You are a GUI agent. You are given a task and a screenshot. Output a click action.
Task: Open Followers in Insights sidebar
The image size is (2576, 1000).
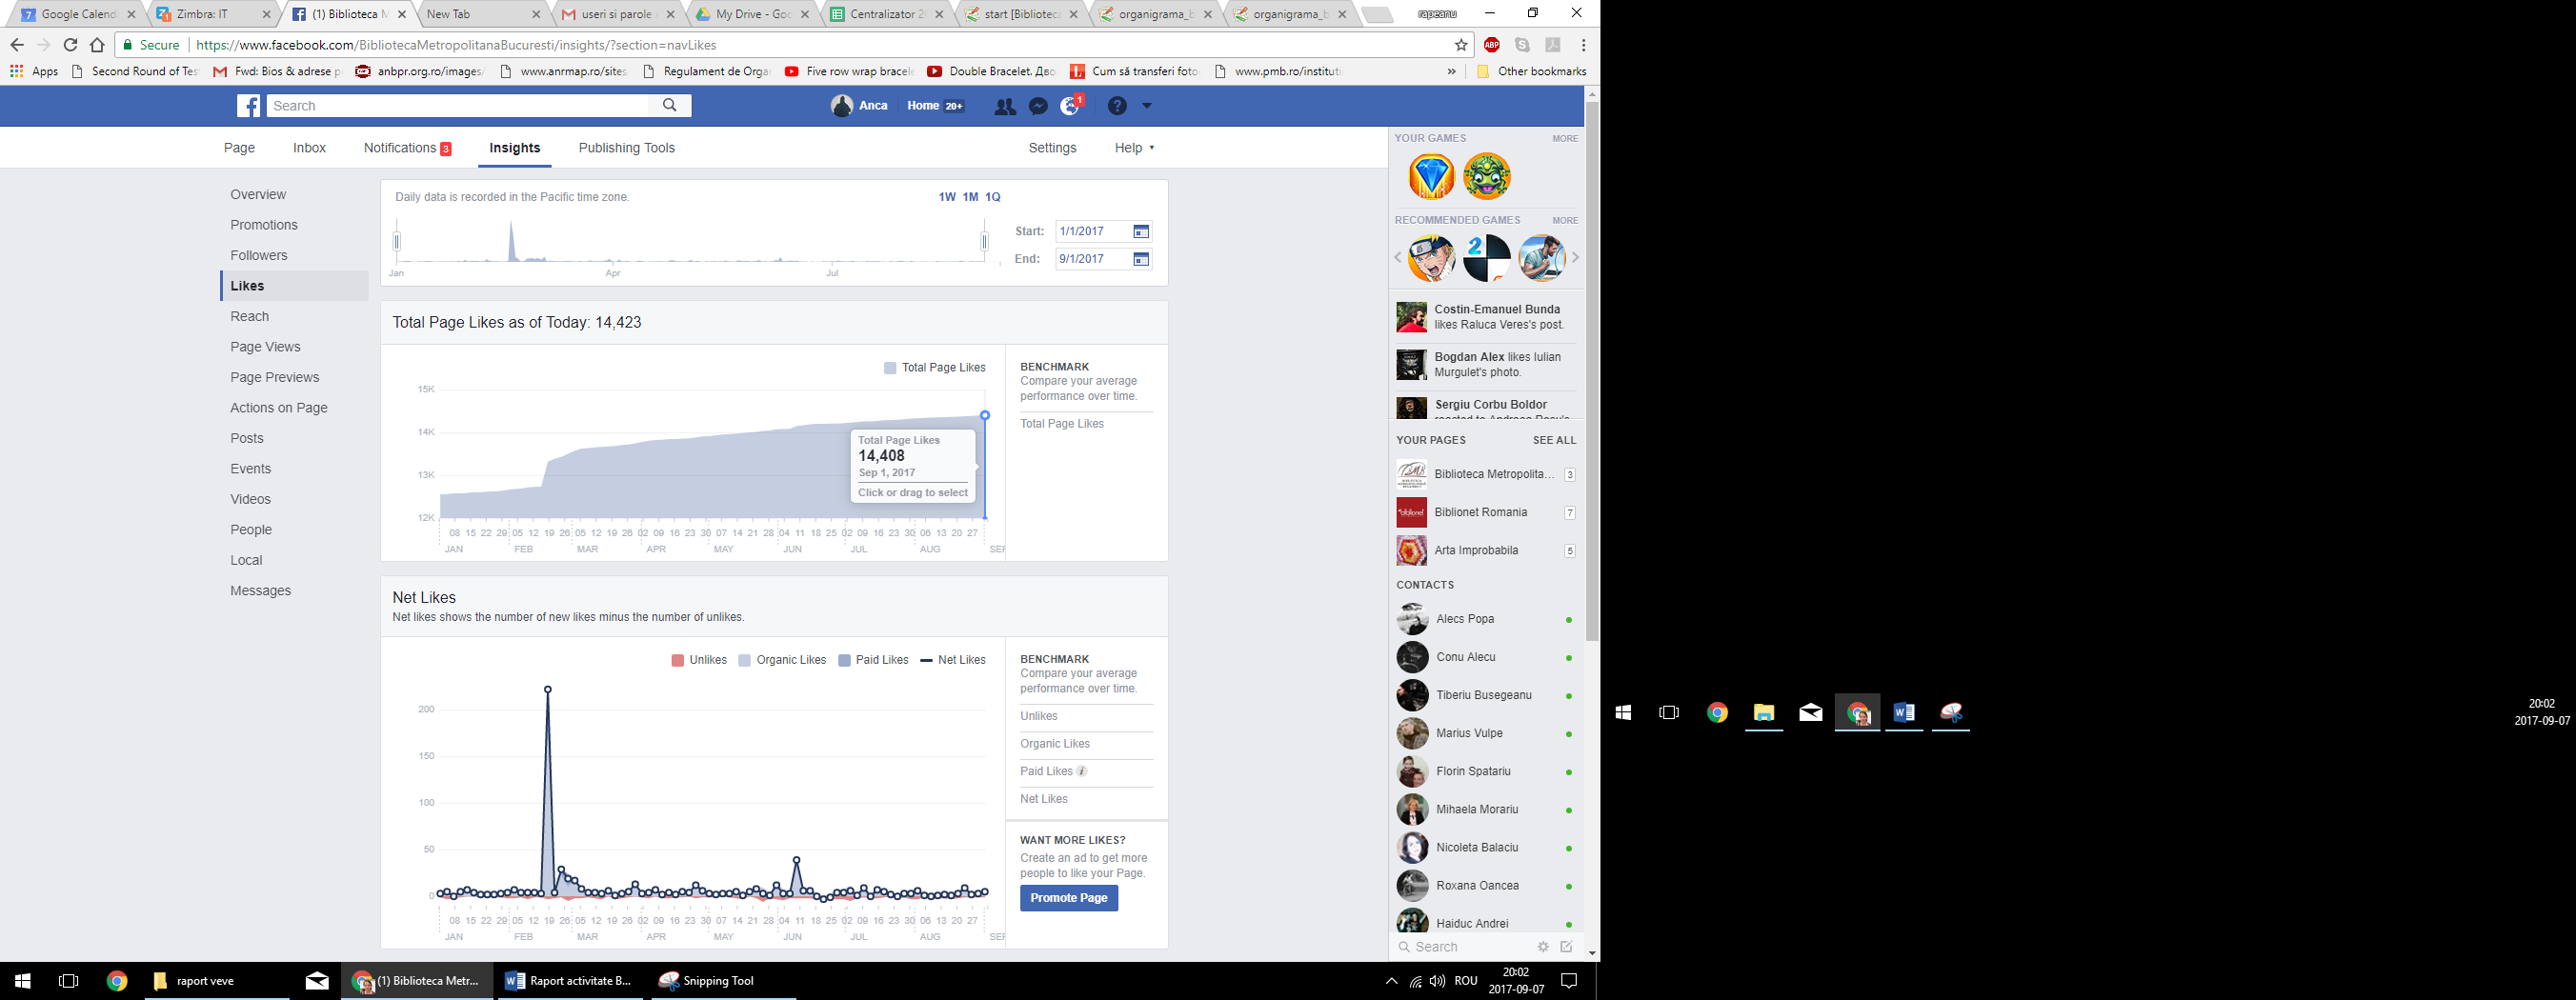[x=259, y=256]
